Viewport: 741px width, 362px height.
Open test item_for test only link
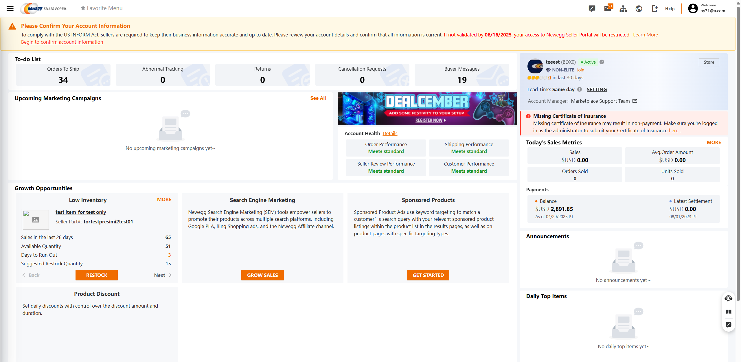pos(81,212)
